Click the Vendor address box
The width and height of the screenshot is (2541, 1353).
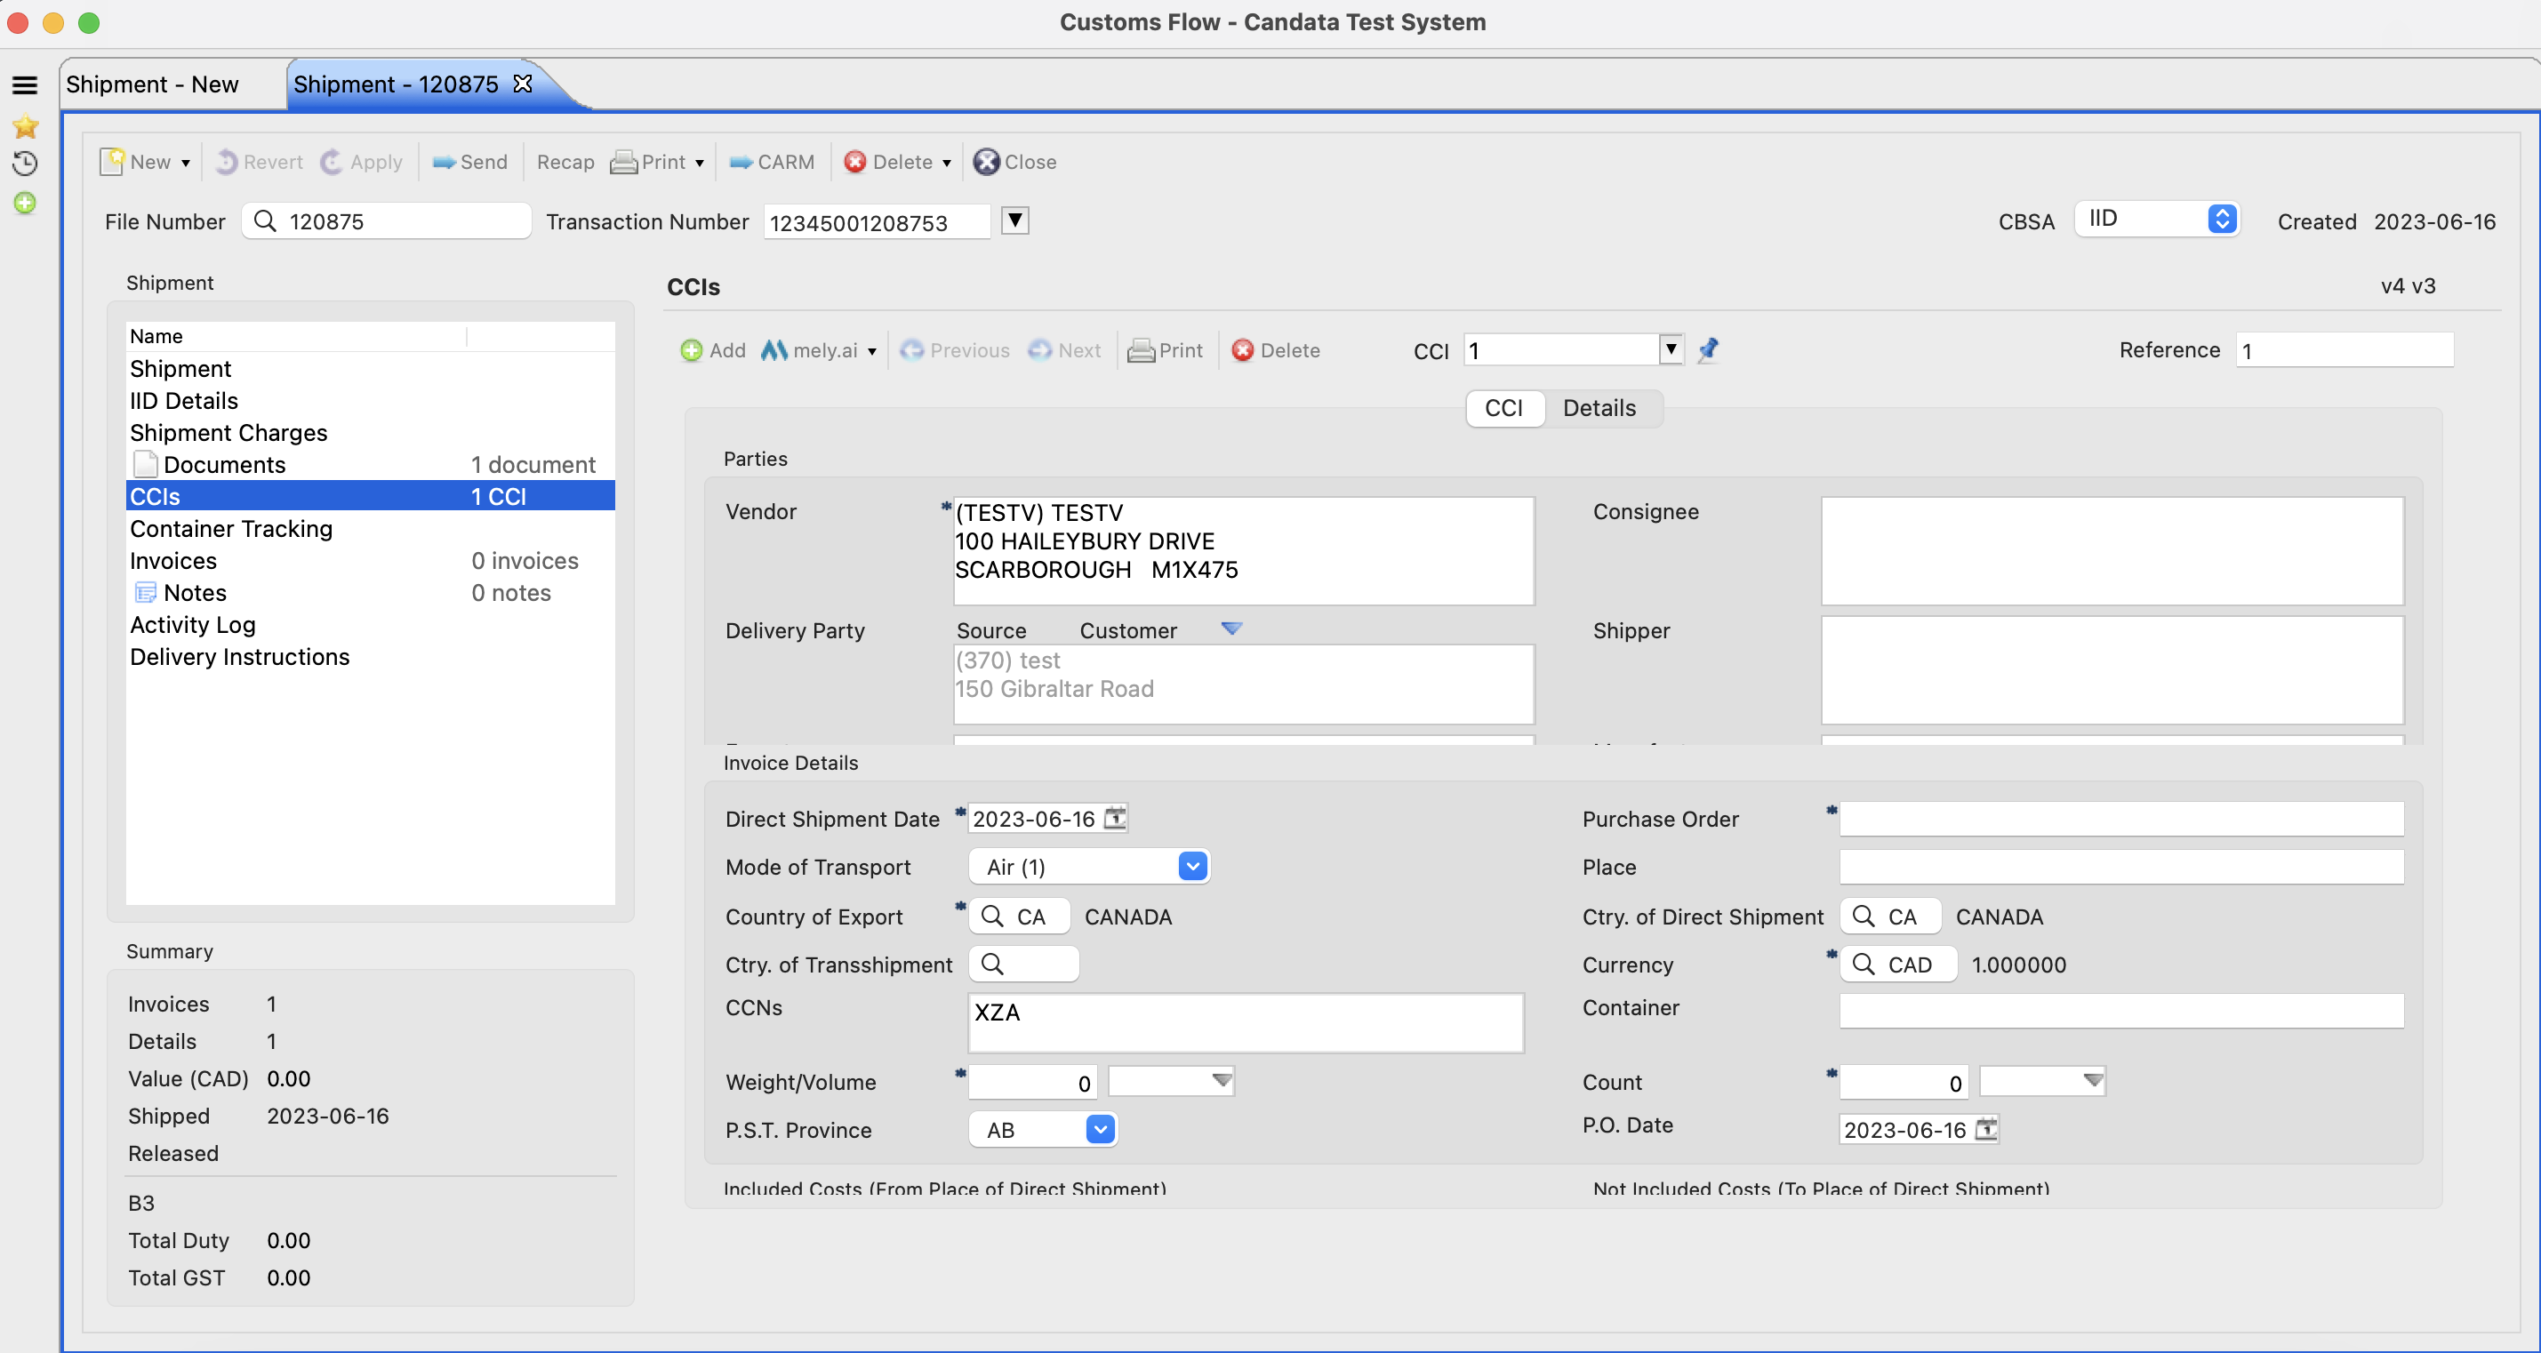pyautogui.click(x=1243, y=551)
